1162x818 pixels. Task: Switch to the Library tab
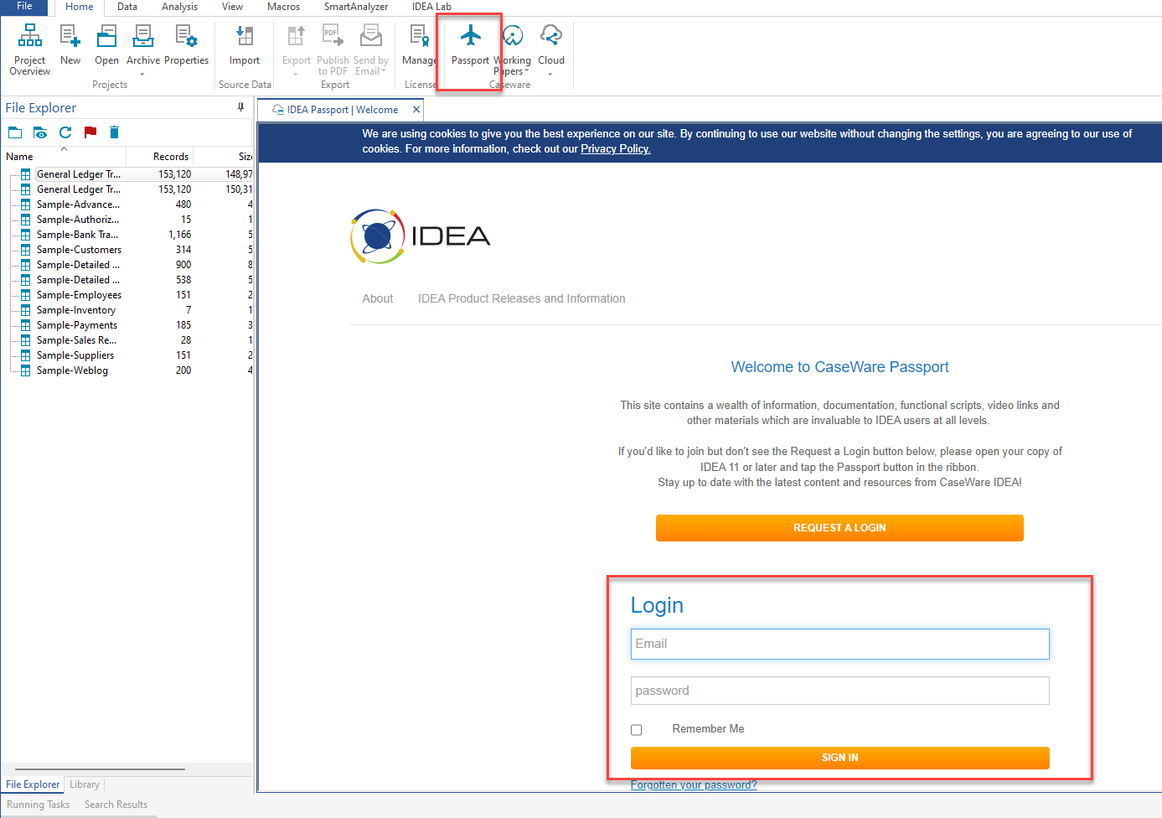pos(85,784)
